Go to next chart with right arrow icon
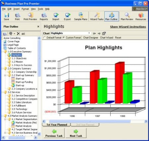 (x=99, y=33)
